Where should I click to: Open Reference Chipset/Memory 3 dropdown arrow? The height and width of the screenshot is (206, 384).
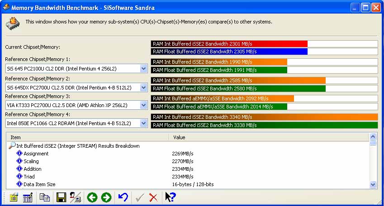[143, 105]
